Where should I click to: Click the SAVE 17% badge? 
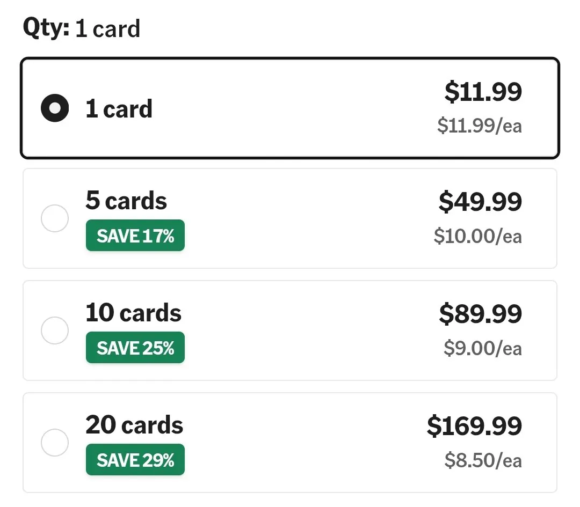tap(135, 236)
